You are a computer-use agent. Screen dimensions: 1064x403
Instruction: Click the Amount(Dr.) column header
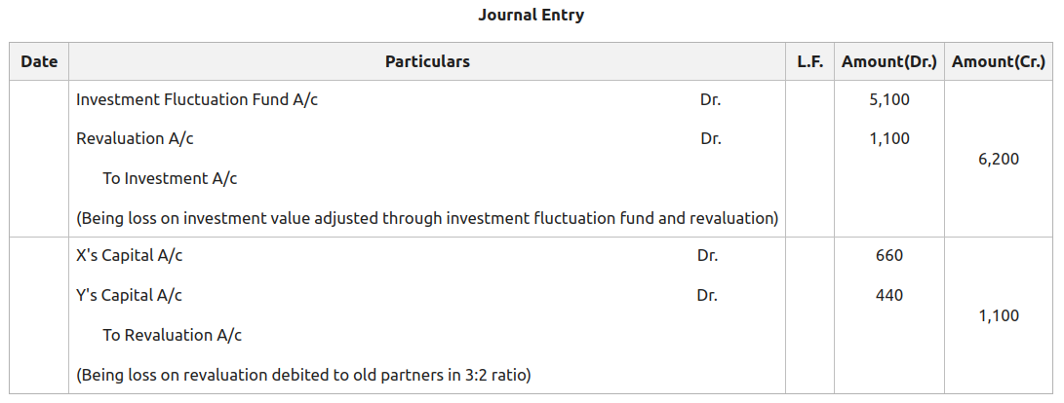pyautogui.click(x=888, y=61)
